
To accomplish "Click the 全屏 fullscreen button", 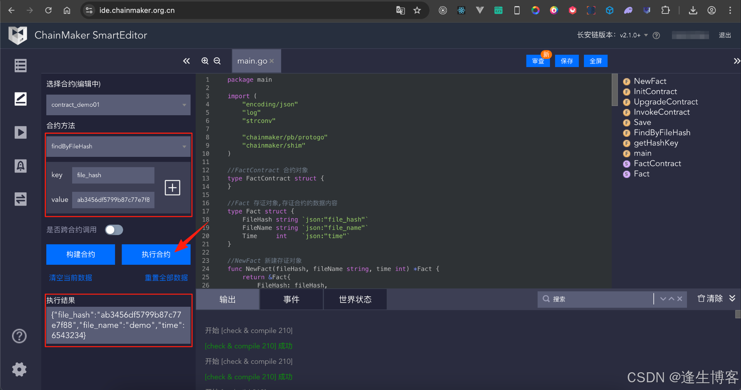I will coord(596,61).
